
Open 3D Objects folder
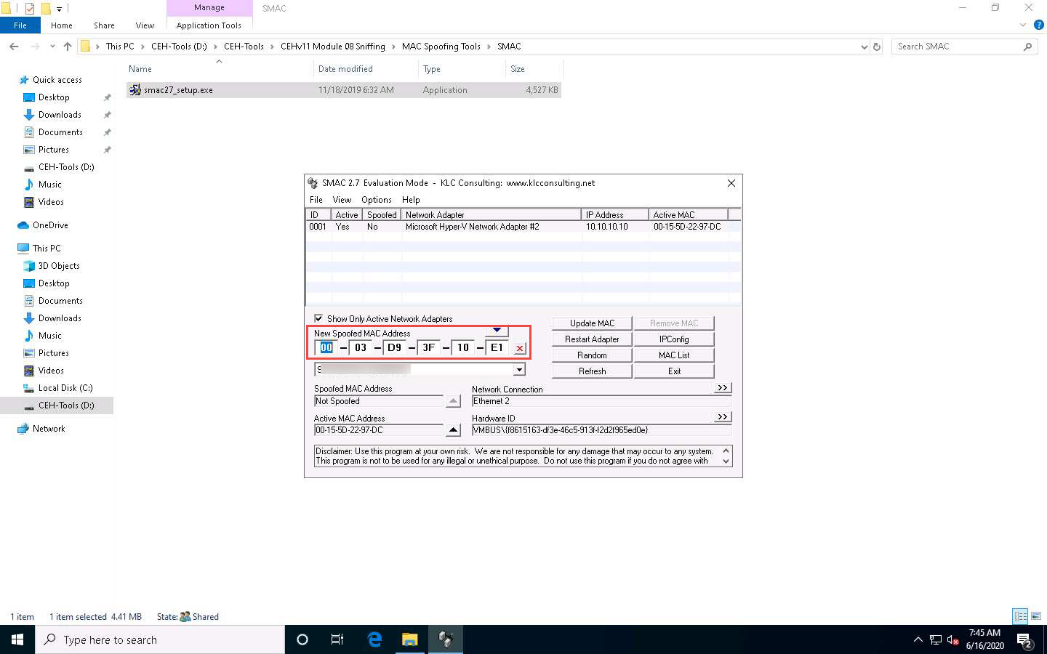[59, 266]
